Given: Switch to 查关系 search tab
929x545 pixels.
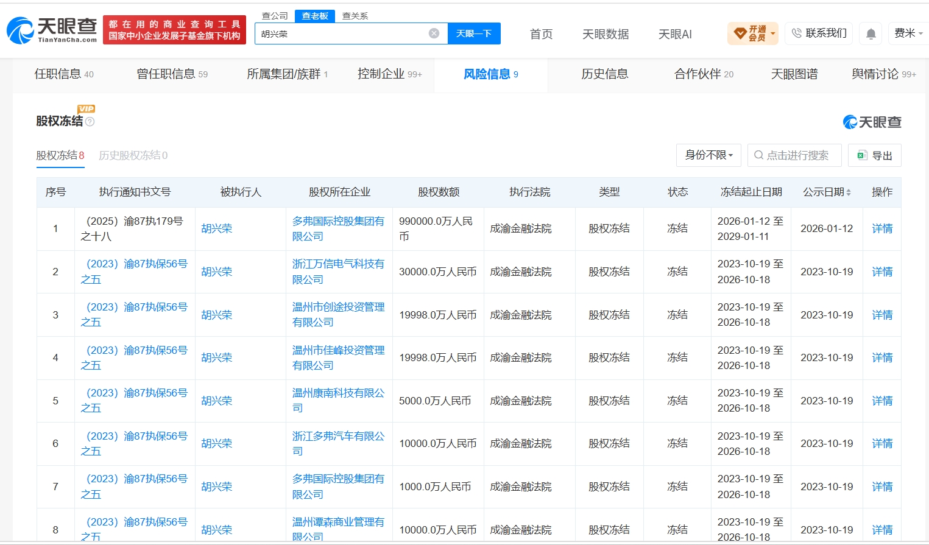Looking at the screenshot, I should coord(355,16).
